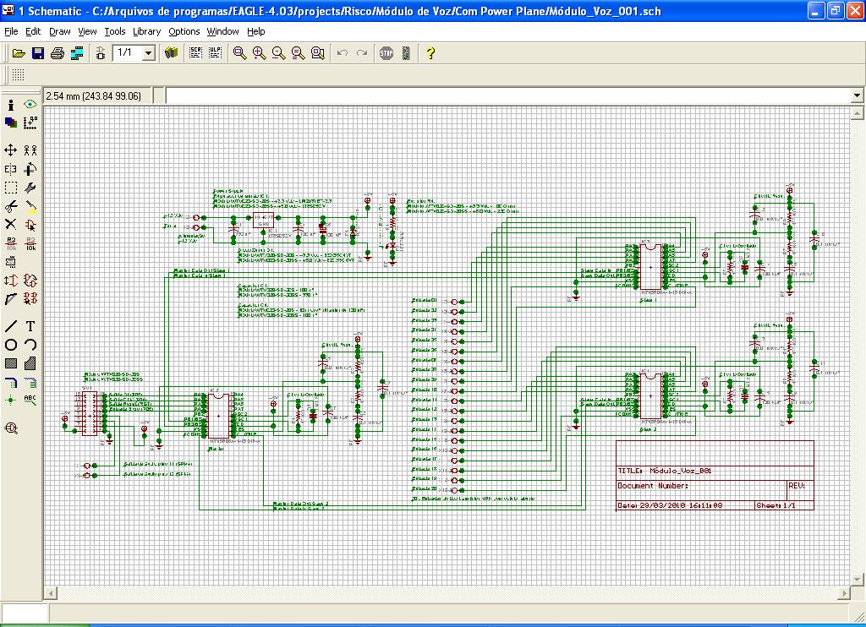866x627 pixels.
Task: Open the Library menu
Action: 146,31
